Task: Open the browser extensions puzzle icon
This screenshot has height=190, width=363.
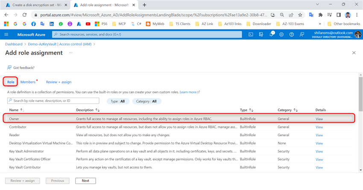Action: pyautogui.click(x=320, y=15)
